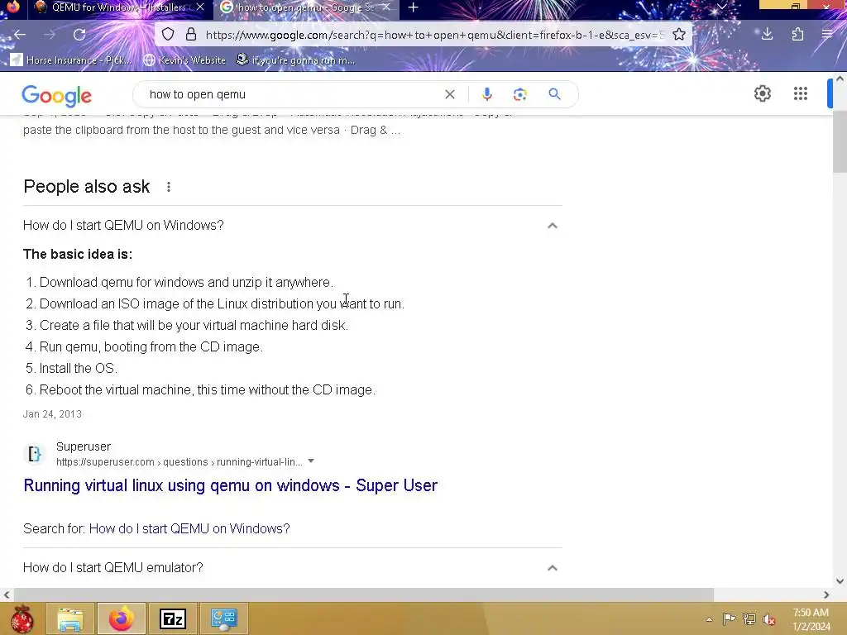Screen dimensions: 847x635
Task: Close the QEMU for Windows tab
Action: coord(200,7)
